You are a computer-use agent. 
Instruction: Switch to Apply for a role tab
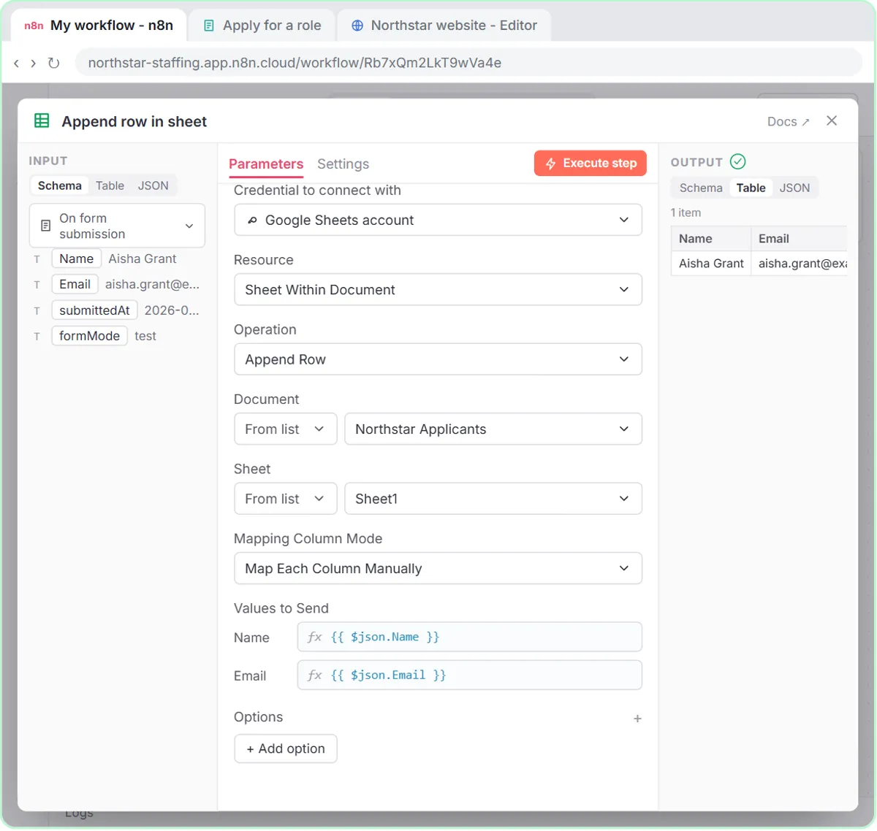tap(262, 26)
